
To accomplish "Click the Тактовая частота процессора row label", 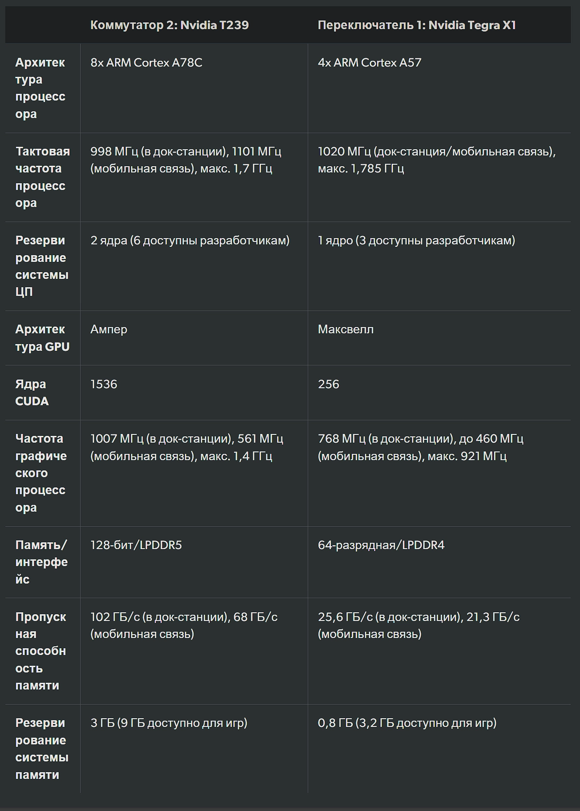I will click(x=43, y=177).
